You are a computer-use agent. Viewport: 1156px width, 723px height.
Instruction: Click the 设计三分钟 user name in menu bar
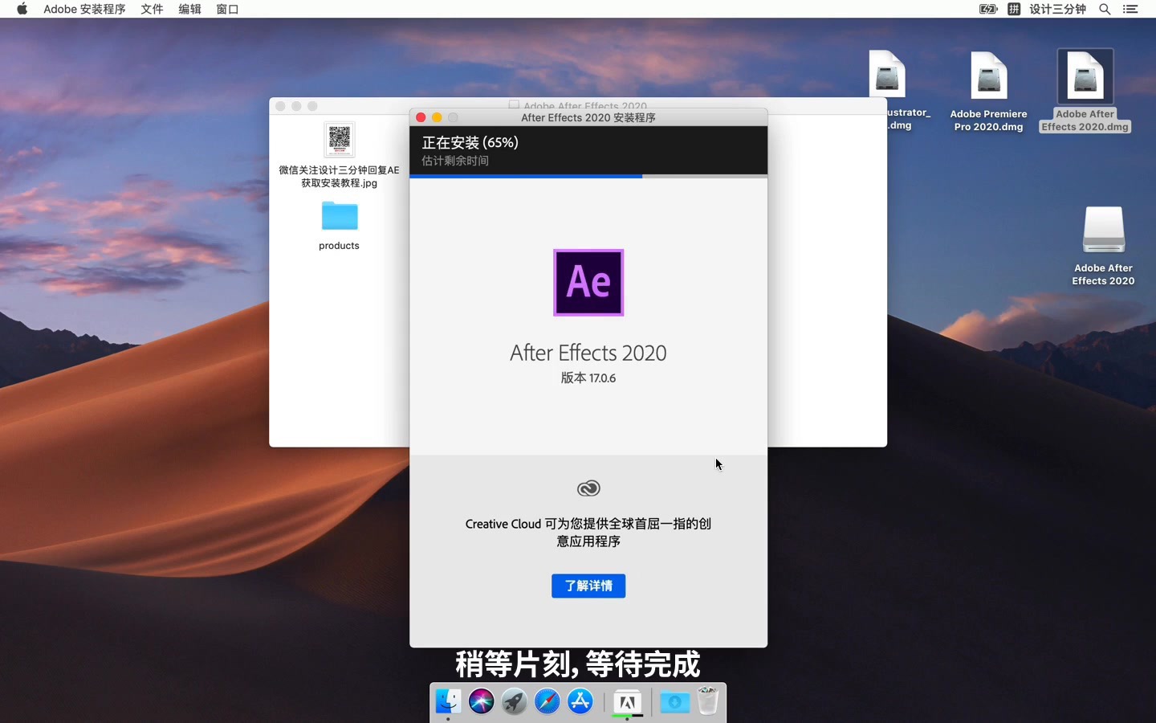(1057, 9)
